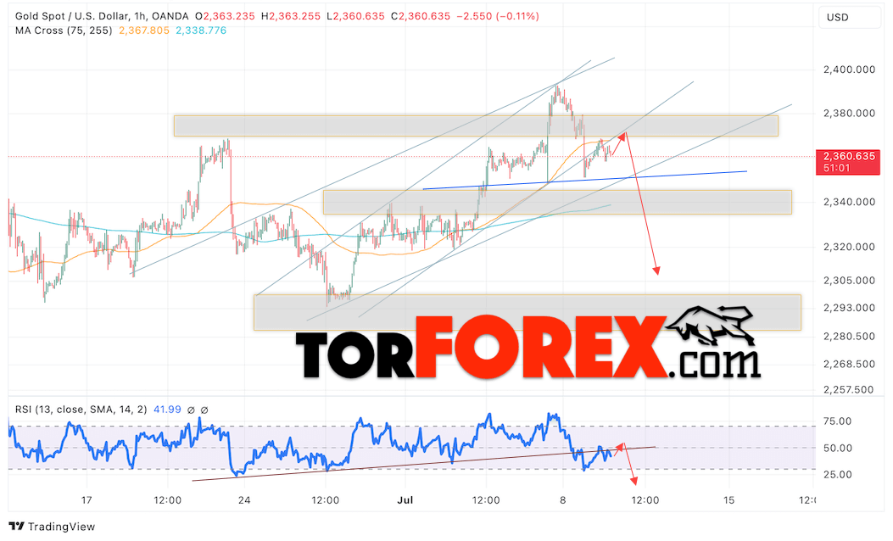
Task: Click the date label 15 on time axis
Action: [x=729, y=500]
